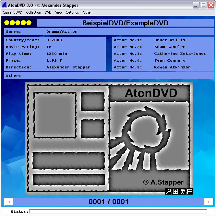
Task: Minimize the AtonDVD window
Action: tap(196, 5)
